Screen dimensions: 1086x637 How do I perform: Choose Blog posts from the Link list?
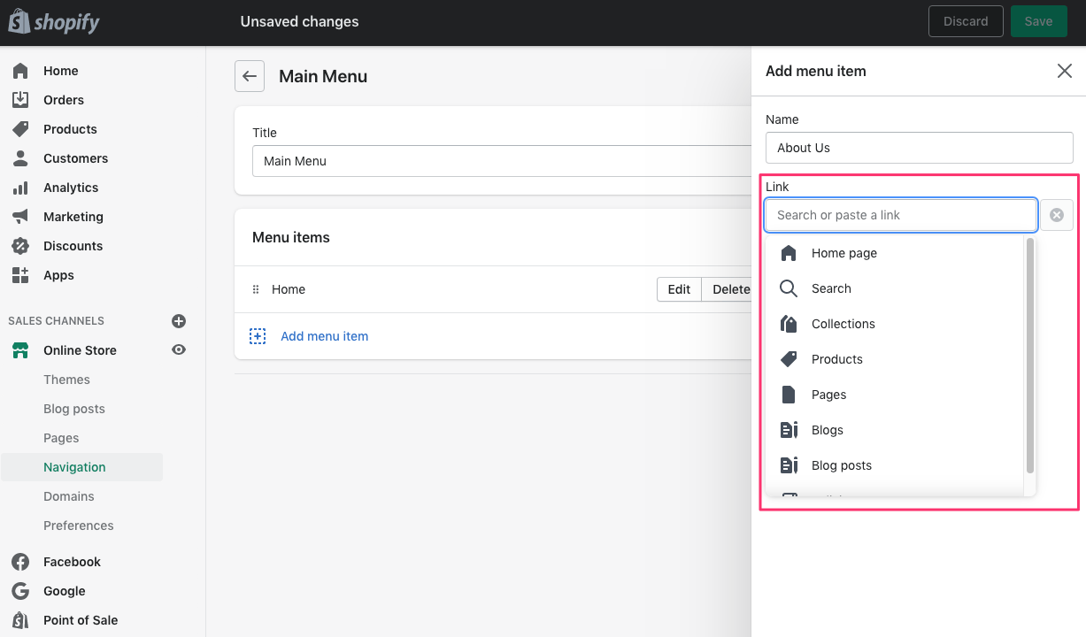841,465
